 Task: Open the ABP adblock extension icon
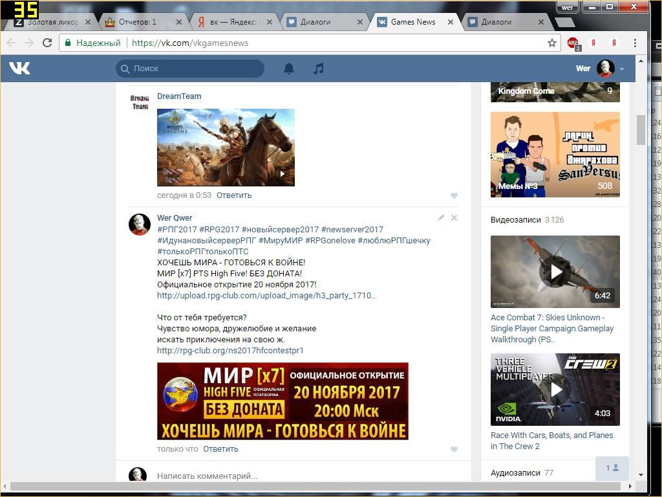tap(573, 43)
